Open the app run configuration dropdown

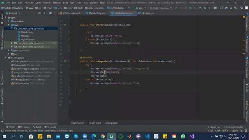click(140, 8)
